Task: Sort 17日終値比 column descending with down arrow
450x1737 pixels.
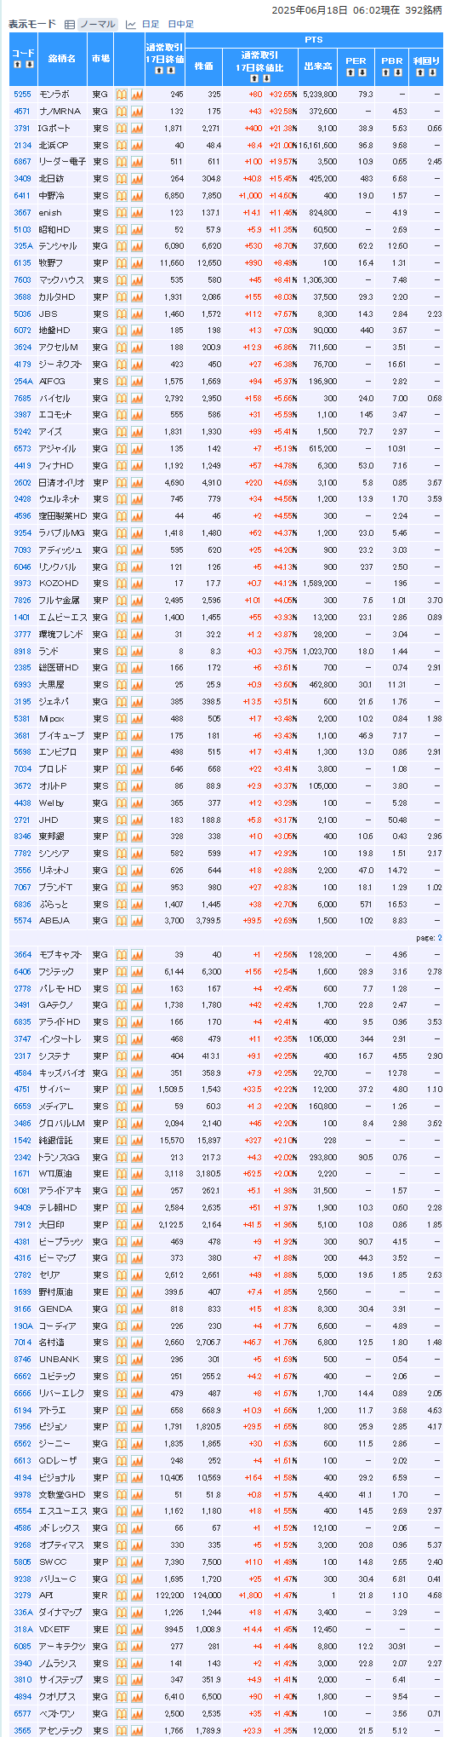Action: coord(265,80)
